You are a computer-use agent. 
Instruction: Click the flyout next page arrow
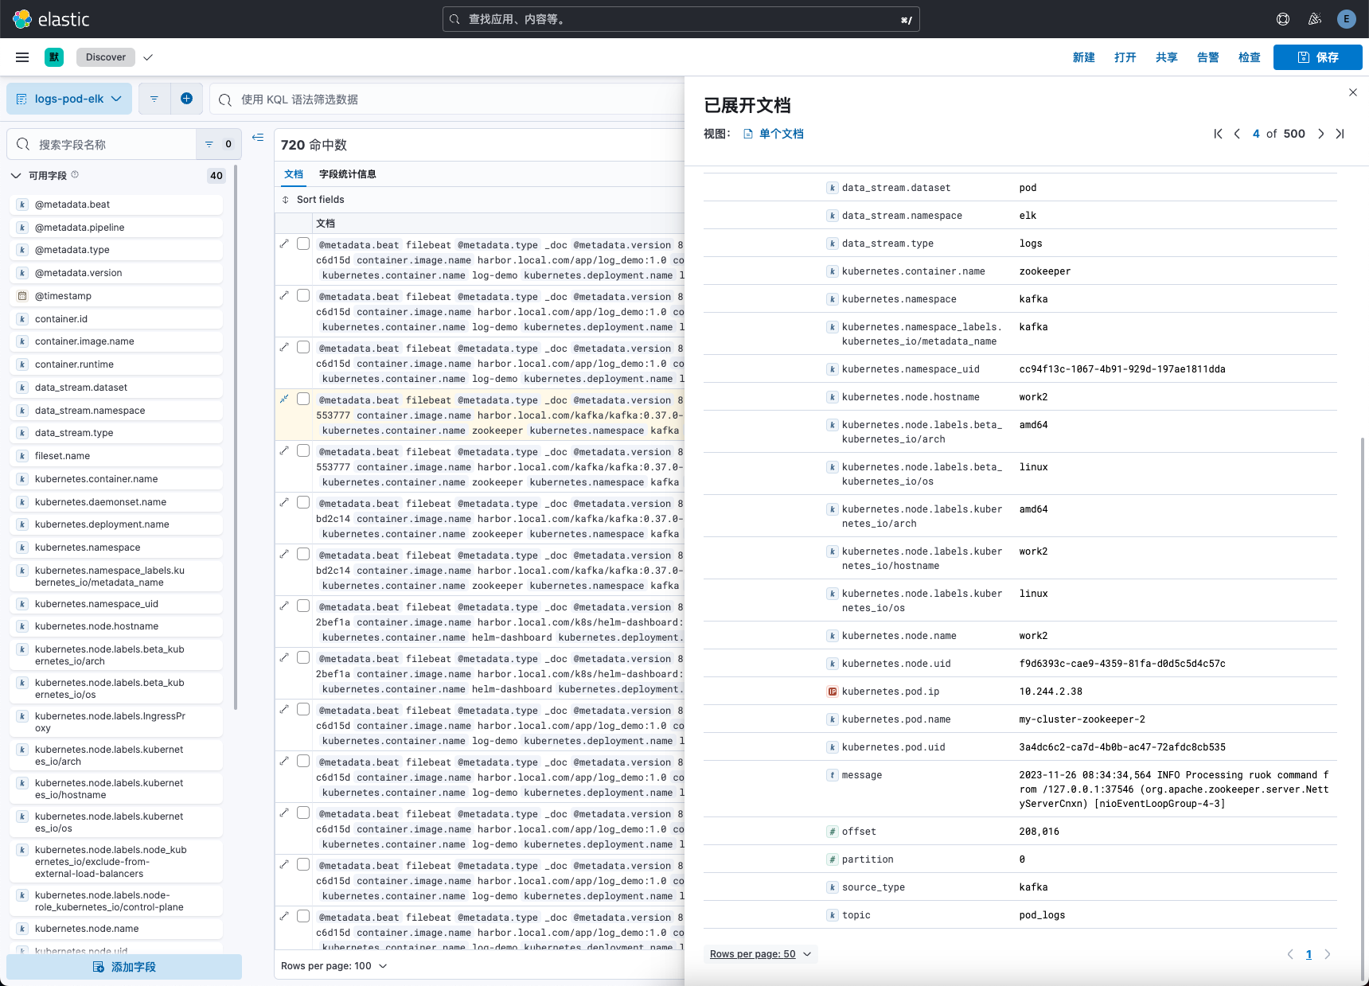click(1328, 954)
